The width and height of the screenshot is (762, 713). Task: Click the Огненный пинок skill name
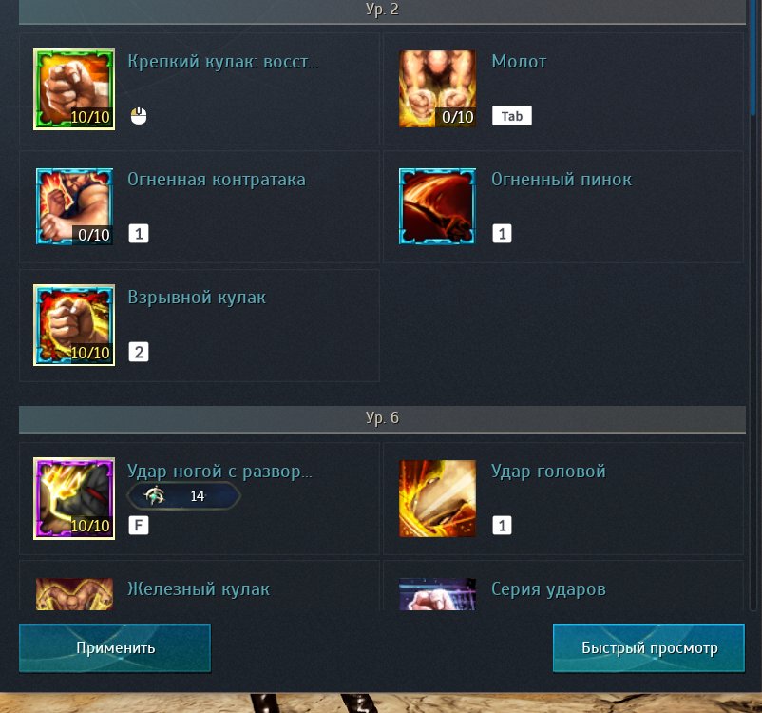point(562,180)
